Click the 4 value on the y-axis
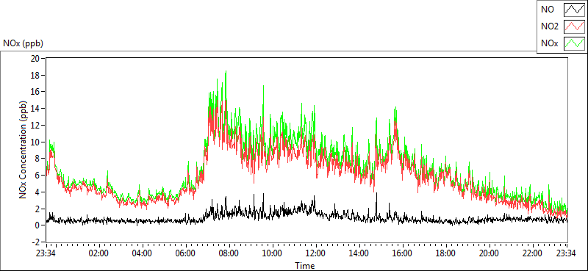 [x=37, y=192]
